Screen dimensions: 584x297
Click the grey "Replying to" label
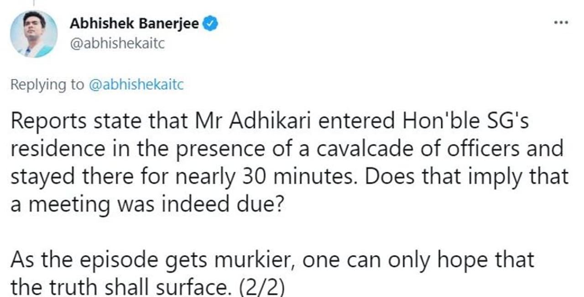pos(47,85)
